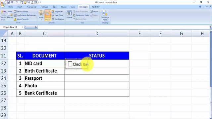
Task: Open control Properties
Action: tap(57, 12)
